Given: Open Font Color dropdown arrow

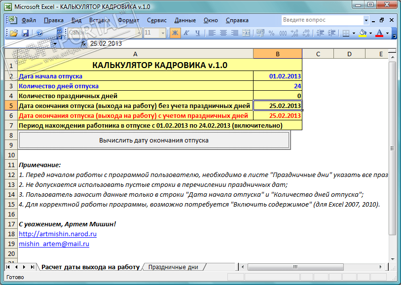Looking at the screenshot, I should click(x=388, y=33).
